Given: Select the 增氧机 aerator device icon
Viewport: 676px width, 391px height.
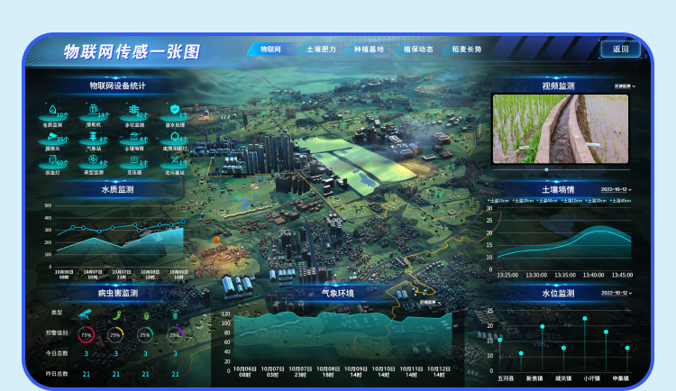Looking at the screenshot, I should click(x=92, y=110).
